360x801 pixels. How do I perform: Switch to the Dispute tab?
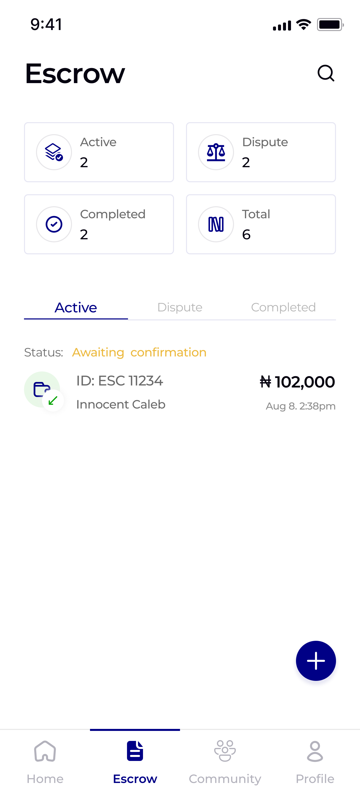coord(180,307)
